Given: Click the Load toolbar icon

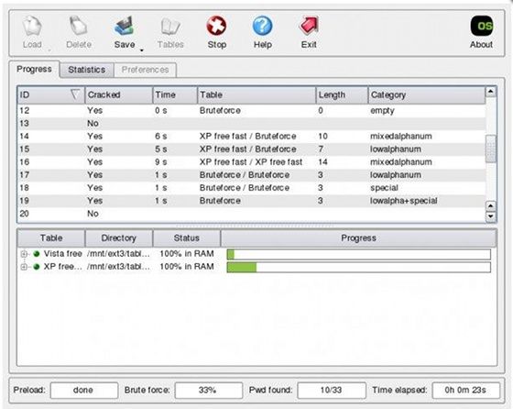Looking at the screenshot, I should click(32, 27).
